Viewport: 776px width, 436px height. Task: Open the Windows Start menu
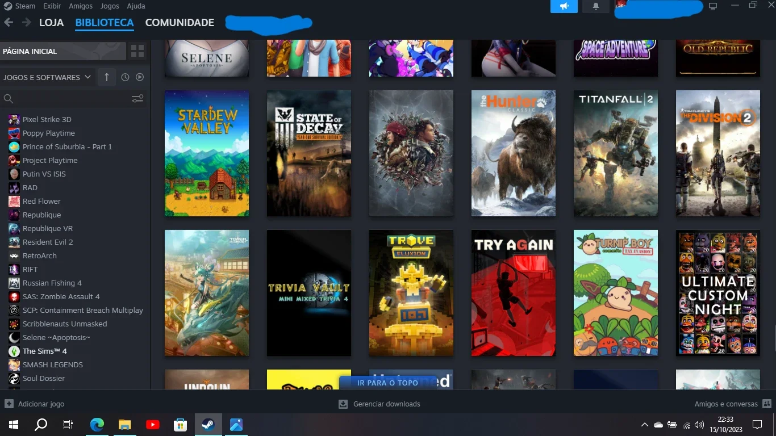(x=13, y=425)
